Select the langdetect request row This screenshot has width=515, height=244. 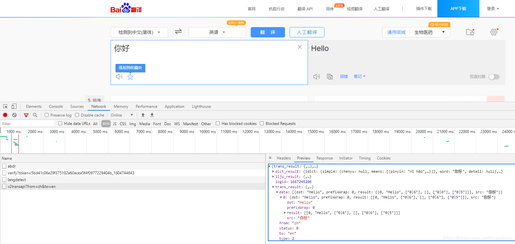point(133,180)
